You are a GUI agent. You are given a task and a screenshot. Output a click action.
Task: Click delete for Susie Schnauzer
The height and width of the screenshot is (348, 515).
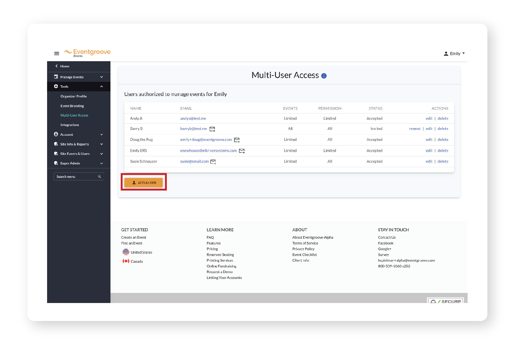click(x=443, y=162)
